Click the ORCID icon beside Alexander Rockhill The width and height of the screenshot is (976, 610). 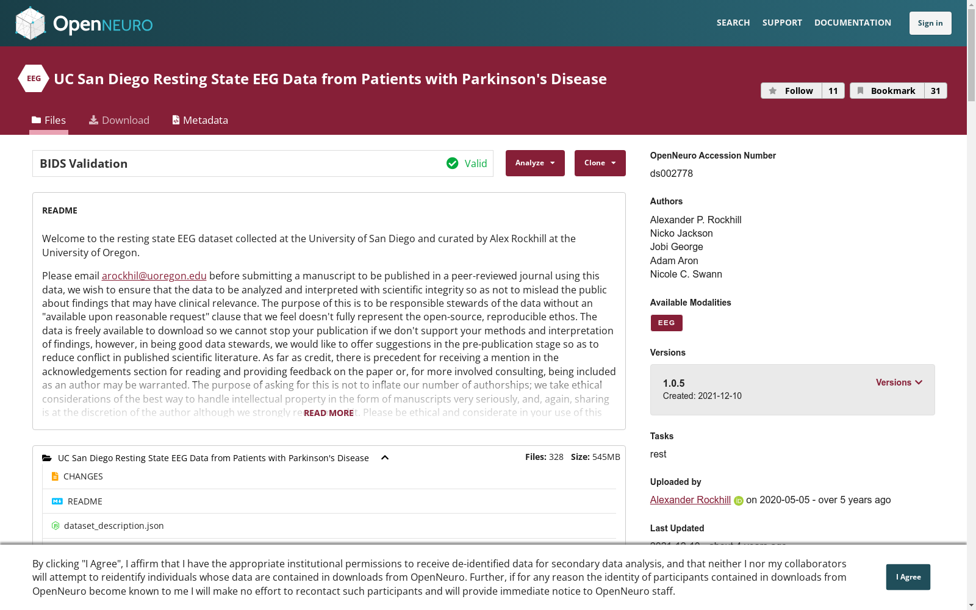click(739, 501)
